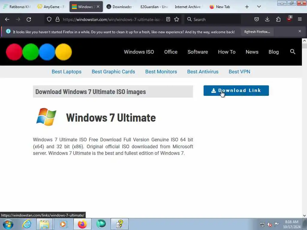Open Software menu item
The height and width of the screenshot is (230, 307).
198,52
